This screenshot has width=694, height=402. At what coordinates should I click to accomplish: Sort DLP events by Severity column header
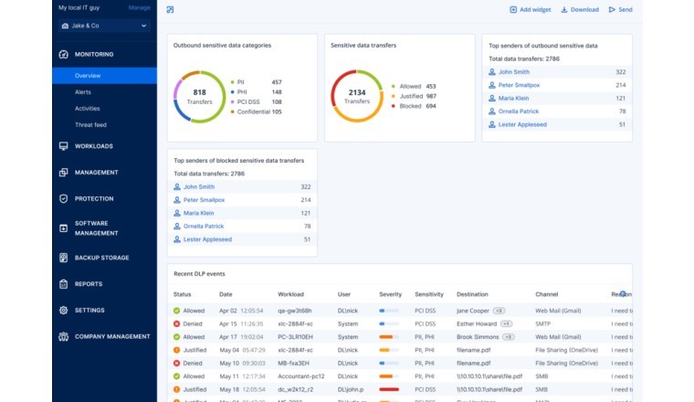pos(390,294)
